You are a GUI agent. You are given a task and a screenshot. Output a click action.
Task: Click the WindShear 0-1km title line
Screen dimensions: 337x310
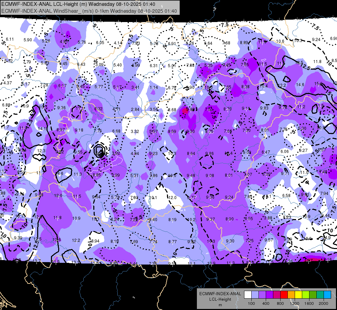click(89, 11)
